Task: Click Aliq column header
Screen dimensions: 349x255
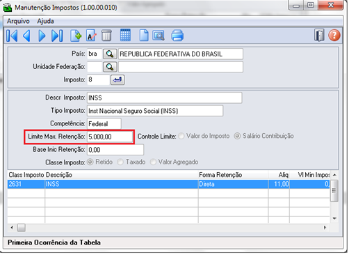Action: coord(279,175)
